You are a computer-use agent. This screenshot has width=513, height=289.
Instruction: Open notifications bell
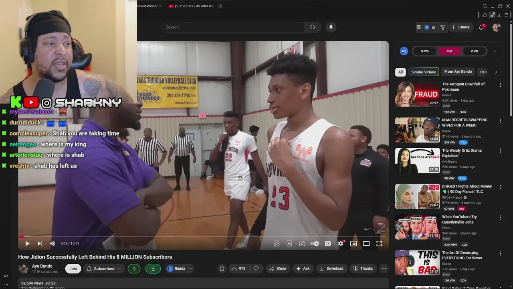point(481,27)
